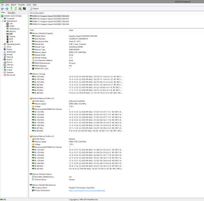Expand the Computer tree node
The width and height of the screenshot is (204, 201).
tap(2, 19)
